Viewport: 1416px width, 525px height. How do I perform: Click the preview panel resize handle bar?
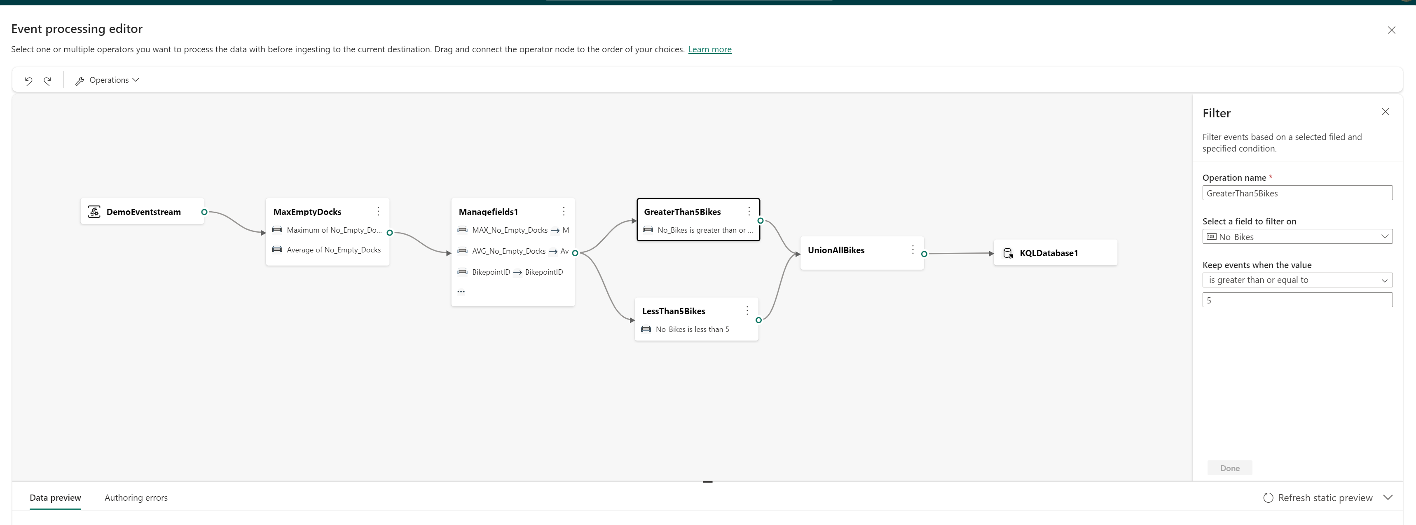(707, 482)
